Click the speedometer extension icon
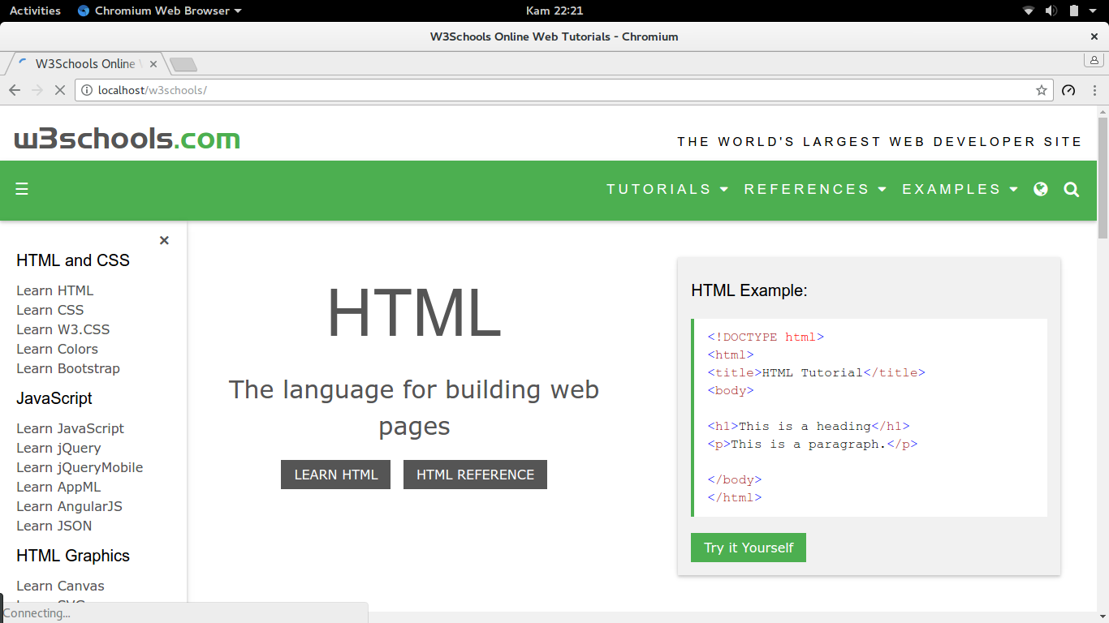The image size is (1109, 623). click(x=1068, y=90)
